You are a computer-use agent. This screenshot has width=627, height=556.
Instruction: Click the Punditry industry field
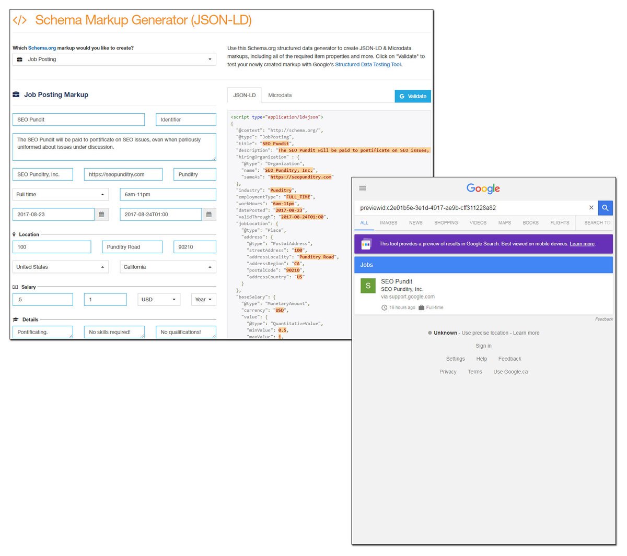pos(195,174)
